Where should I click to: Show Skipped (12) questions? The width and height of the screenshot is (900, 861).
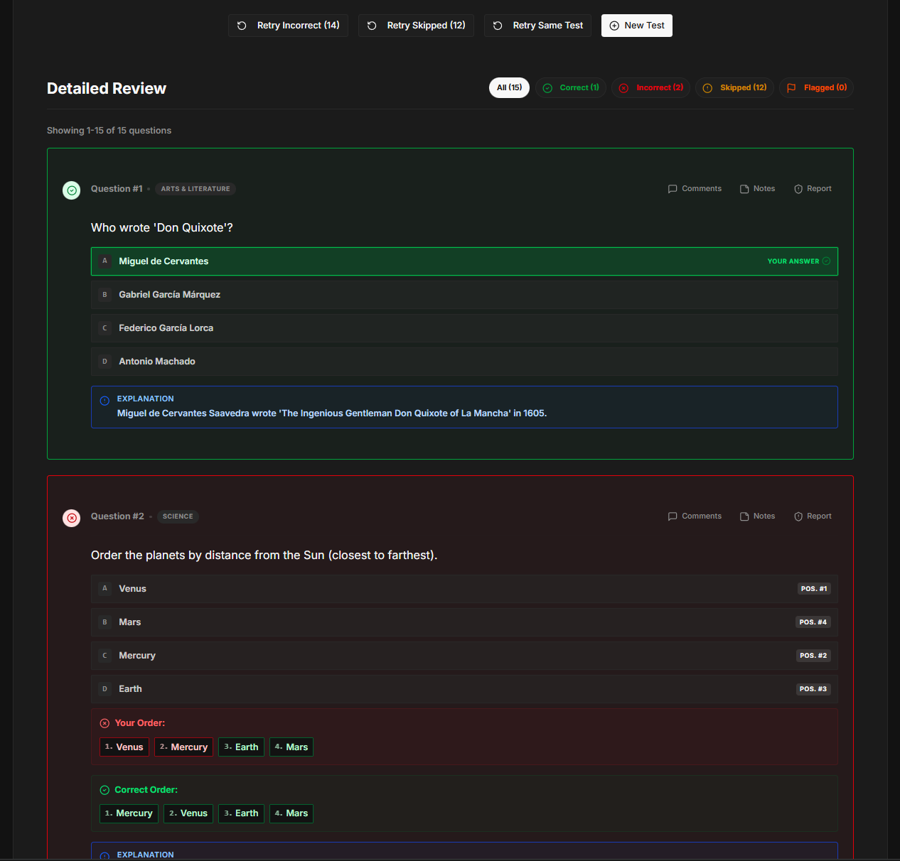735,87
